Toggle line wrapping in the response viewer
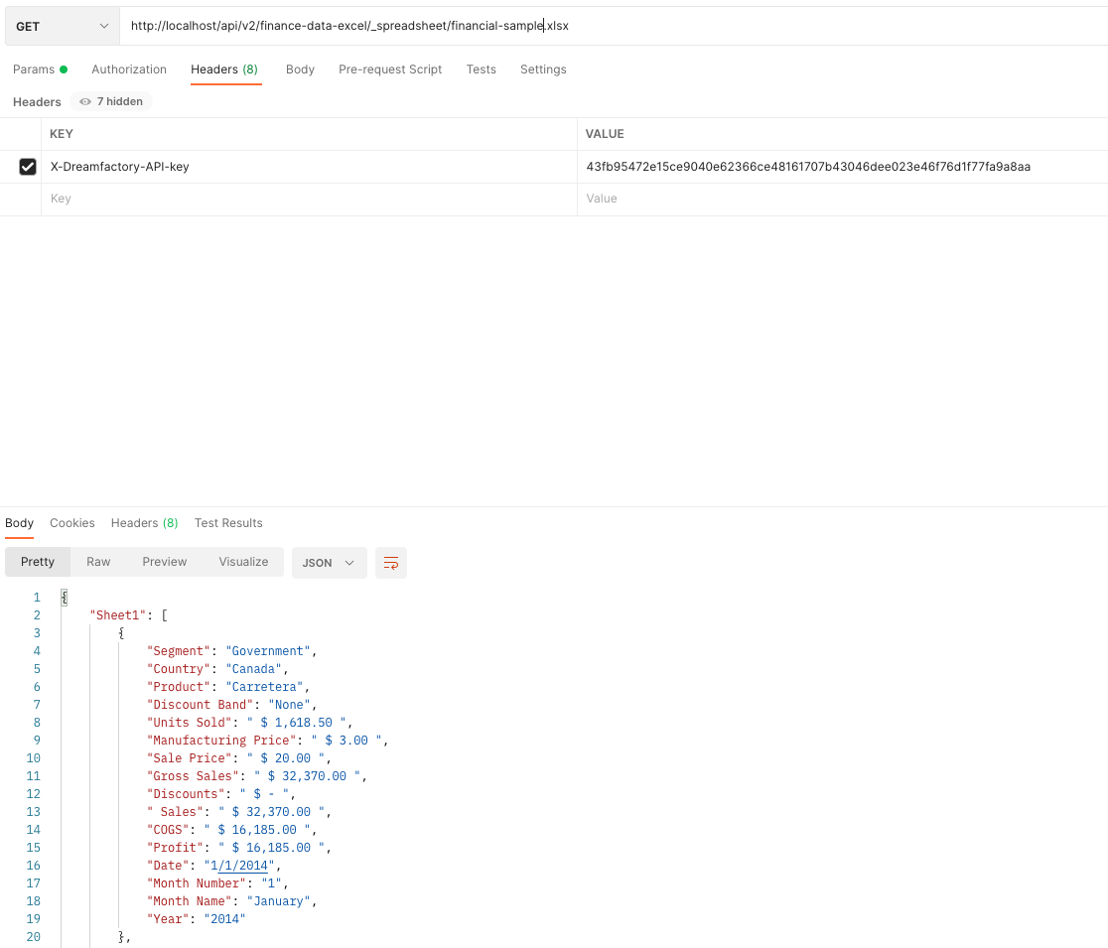Viewport: 1108px width, 948px height. [x=390, y=562]
